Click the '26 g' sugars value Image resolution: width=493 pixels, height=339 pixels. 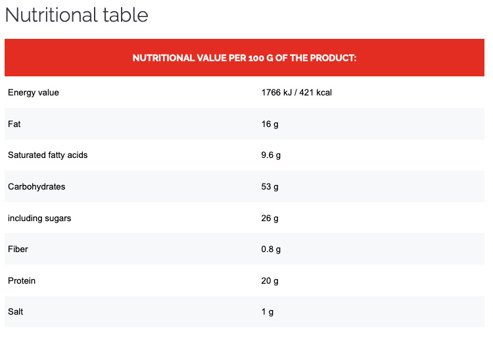(x=270, y=218)
